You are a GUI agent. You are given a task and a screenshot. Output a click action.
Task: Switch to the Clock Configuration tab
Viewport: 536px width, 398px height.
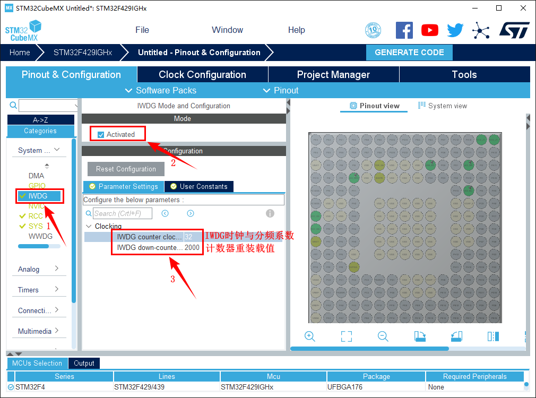point(202,75)
